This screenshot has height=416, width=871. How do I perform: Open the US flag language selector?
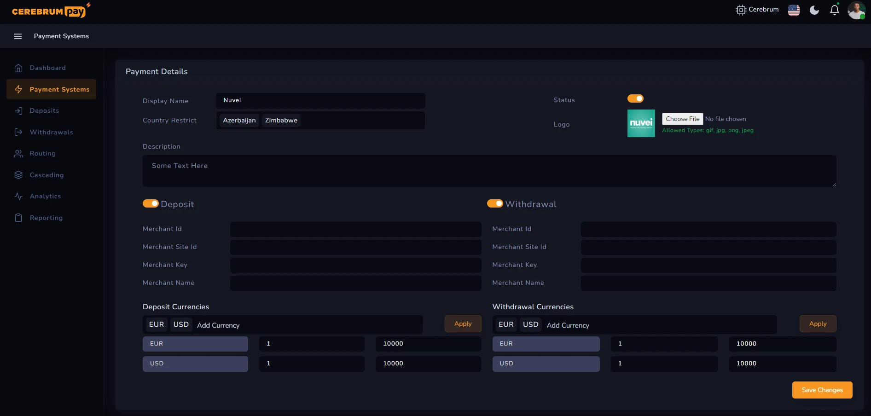click(x=794, y=10)
